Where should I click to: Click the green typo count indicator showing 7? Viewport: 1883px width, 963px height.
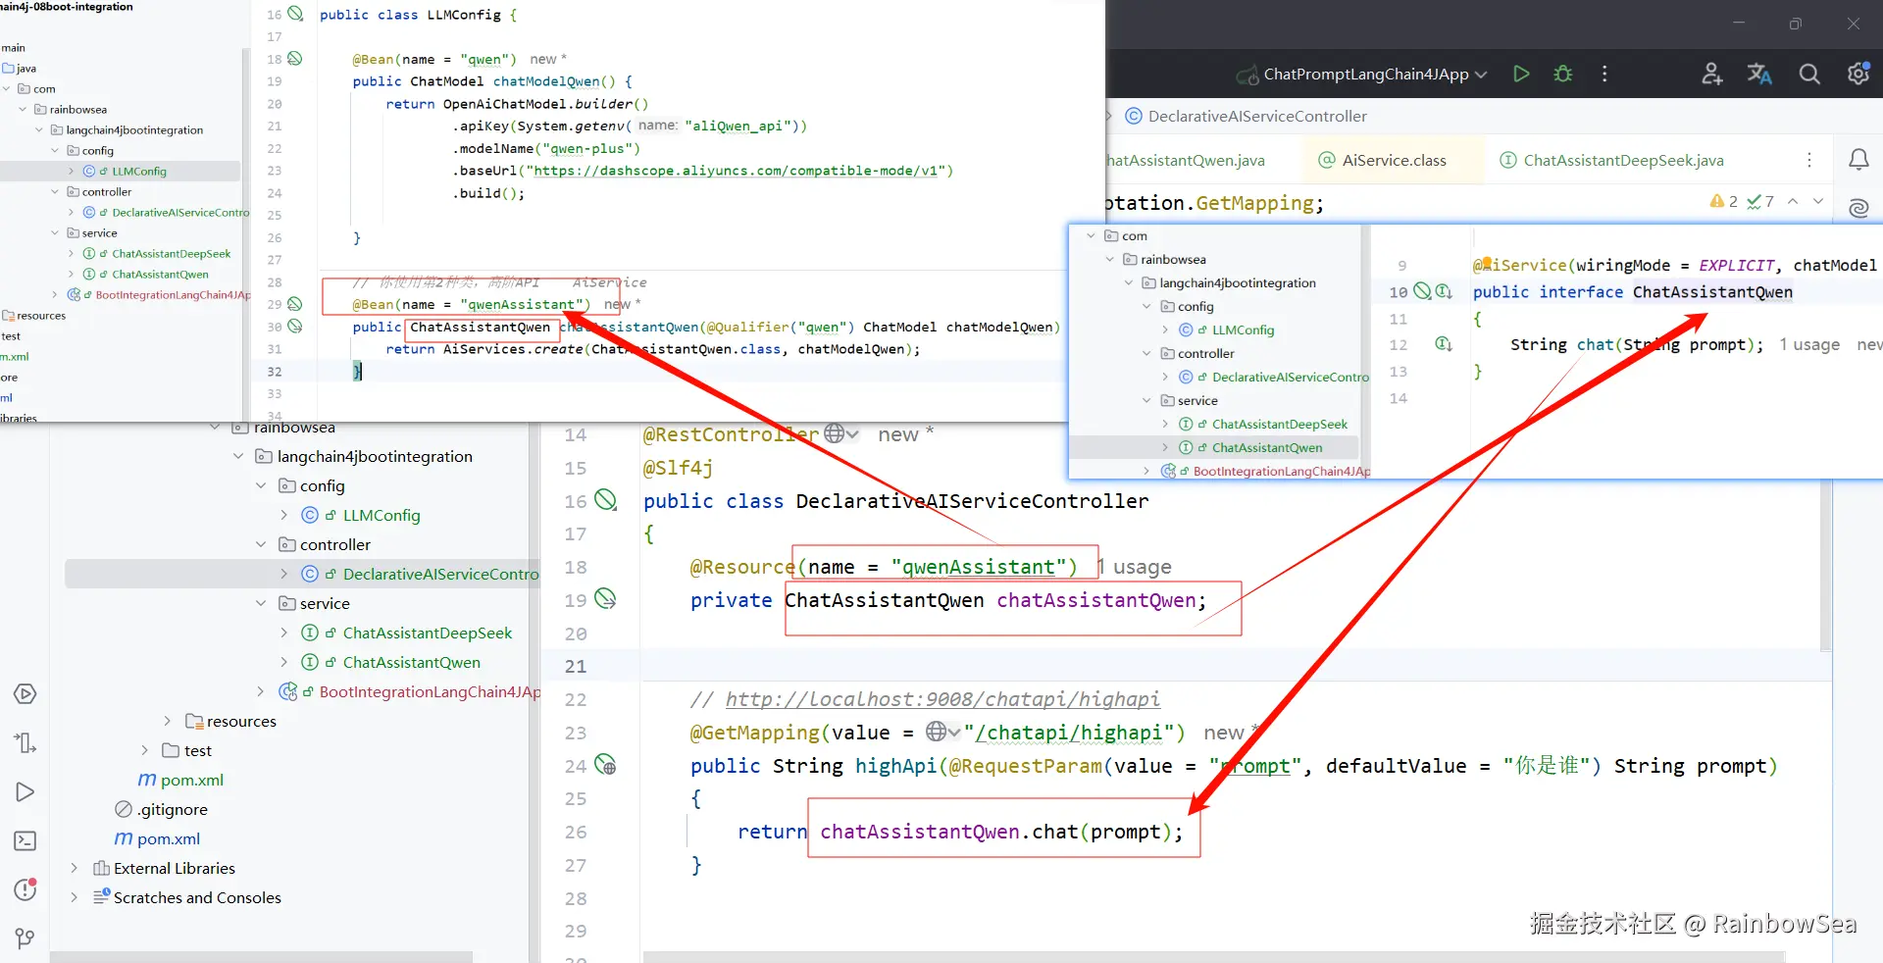1760,201
